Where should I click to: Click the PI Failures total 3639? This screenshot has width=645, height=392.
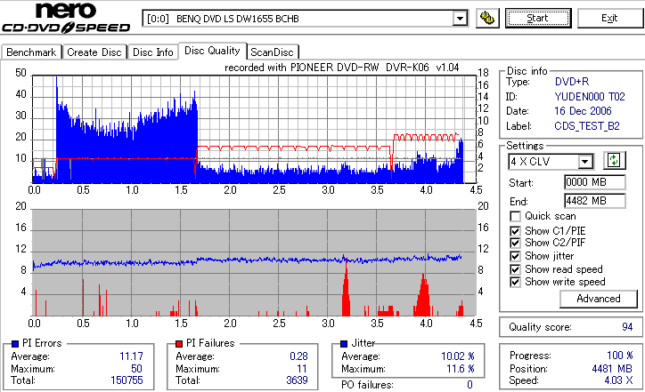pyautogui.click(x=297, y=380)
